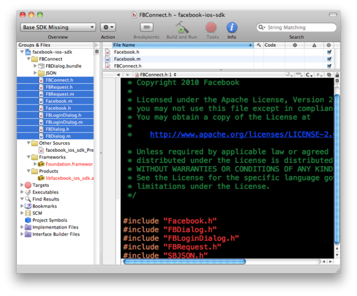357x296 pixels.
Task: Select FBDialog.h in the file tree
Action: coord(55,129)
